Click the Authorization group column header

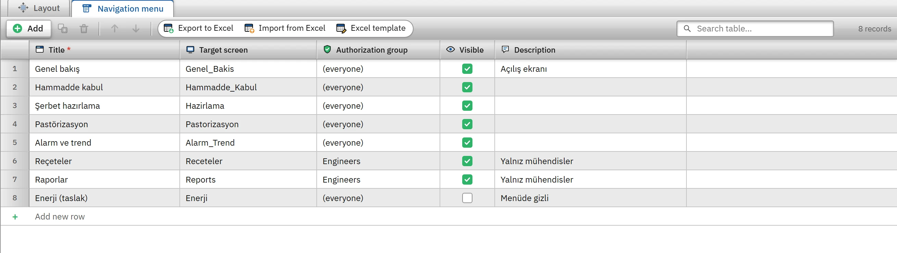pyautogui.click(x=379, y=50)
